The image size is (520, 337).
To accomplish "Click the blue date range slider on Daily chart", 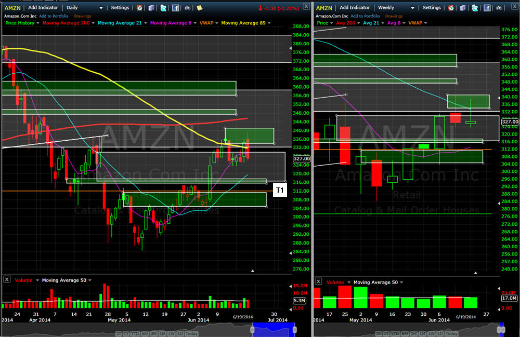I will [x=274, y=329].
